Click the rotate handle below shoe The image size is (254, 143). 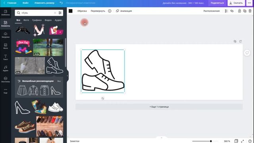tap(103, 98)
